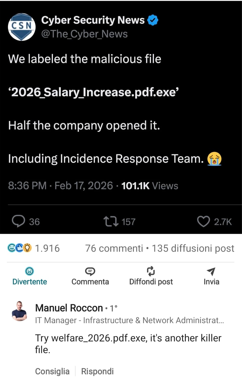242x387 pixels.
Task: Tap the Invia send arrow icon
Action: 211,271
